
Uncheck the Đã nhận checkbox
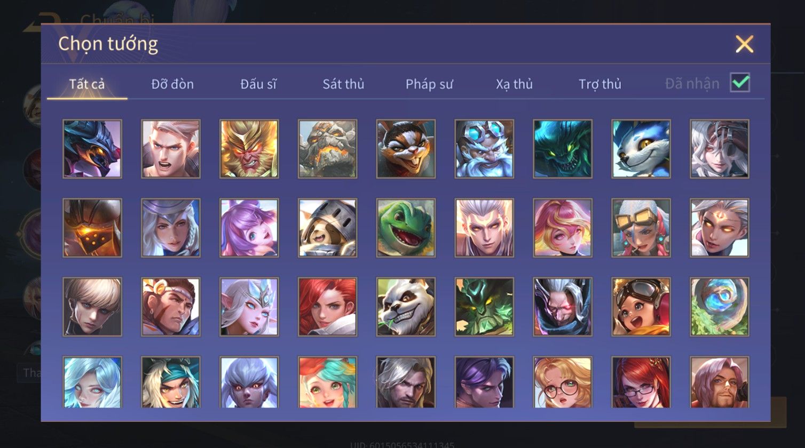[740, 83]
